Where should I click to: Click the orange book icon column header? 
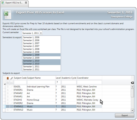pos(8,78)
